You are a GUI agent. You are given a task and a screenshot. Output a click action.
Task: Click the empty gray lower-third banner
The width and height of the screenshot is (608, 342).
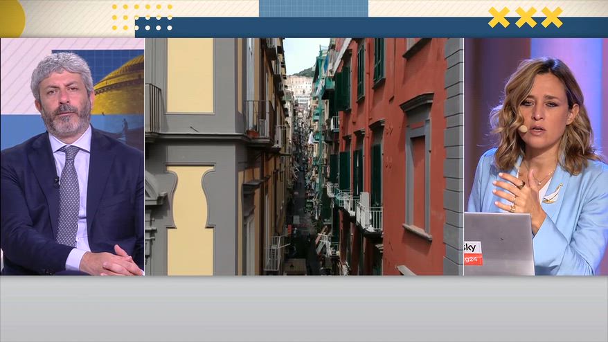click(304, 309)
